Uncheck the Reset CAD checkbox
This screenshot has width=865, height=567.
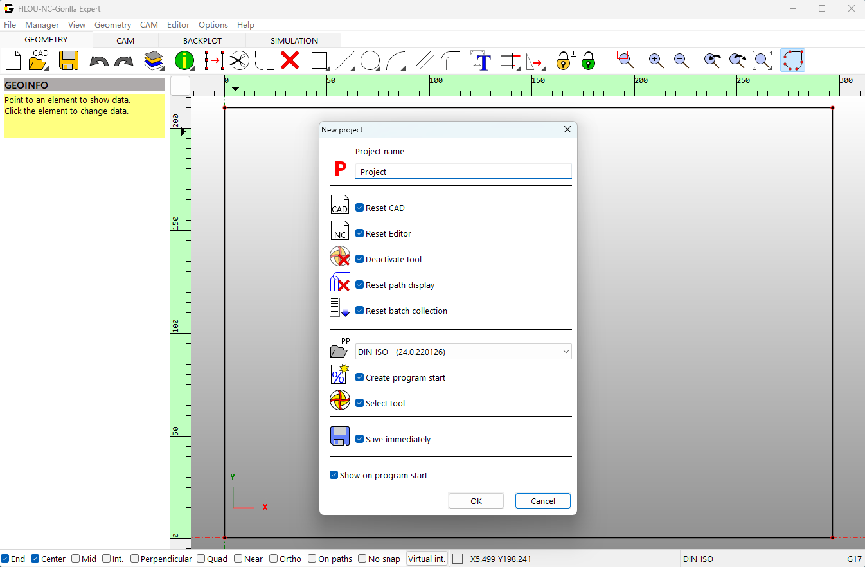pyautogui.click(x=360, y=208)
